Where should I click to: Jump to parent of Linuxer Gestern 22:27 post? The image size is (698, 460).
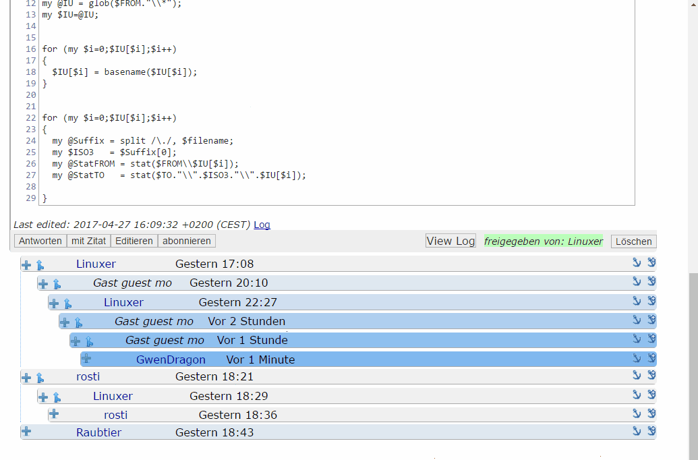67,304
